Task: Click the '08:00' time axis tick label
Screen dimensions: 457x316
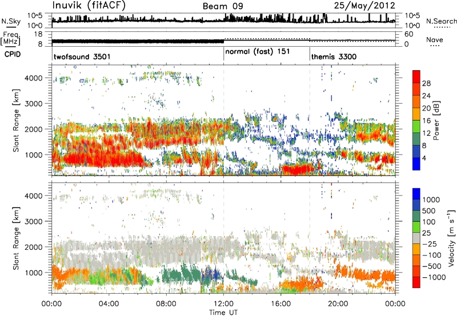Action: click(x=166, y=304)
